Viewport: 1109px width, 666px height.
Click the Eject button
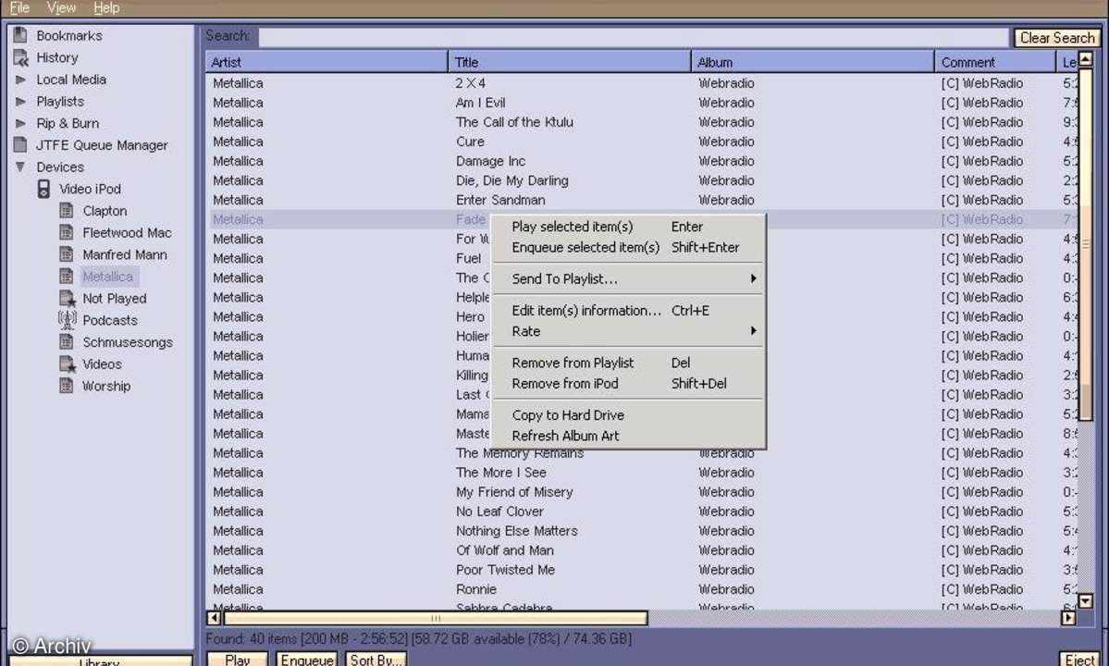pyautogui.click(x=1080, y=659)
